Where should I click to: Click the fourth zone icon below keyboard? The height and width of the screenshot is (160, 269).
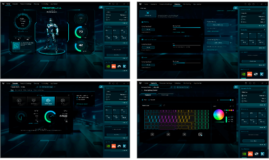tap(200, 134)
